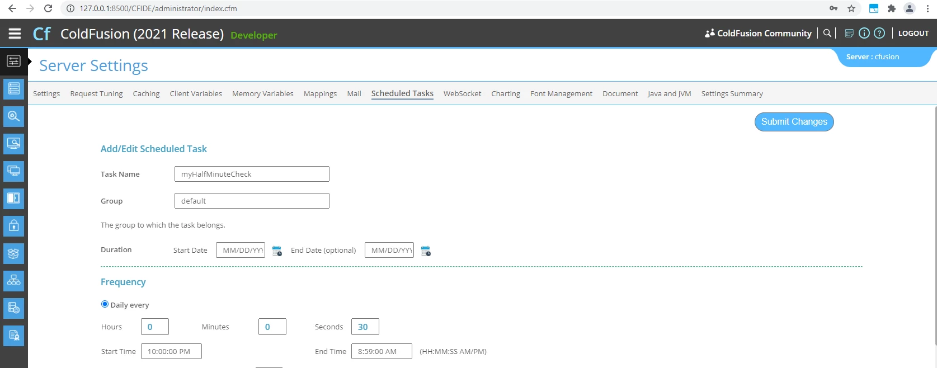Open the WebSocket tab
Image resolution: width=937 pixels, height=368 pixels.
[462, 93]
